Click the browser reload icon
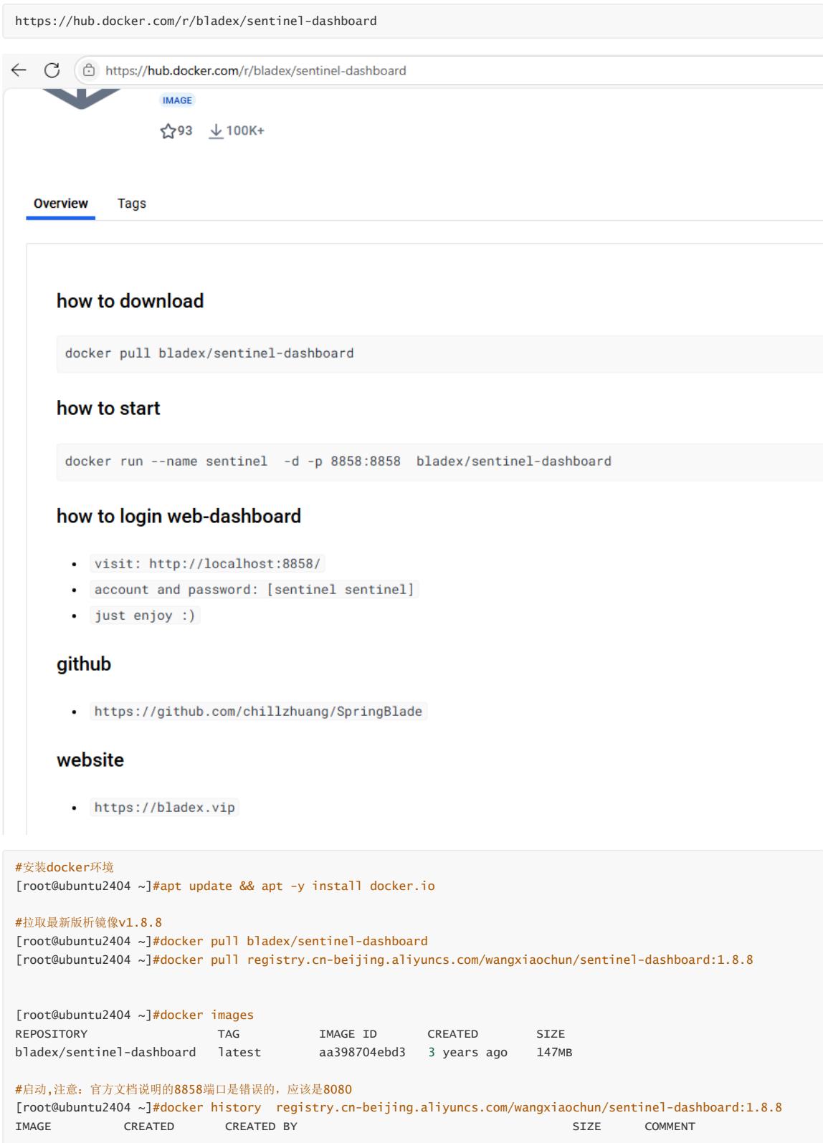 point(52,70)
